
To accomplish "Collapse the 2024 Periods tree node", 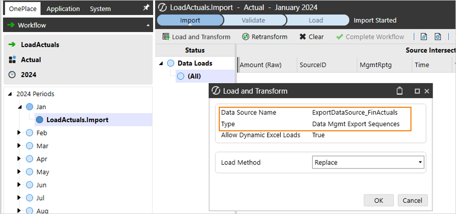I will click(x=10, y=94).
